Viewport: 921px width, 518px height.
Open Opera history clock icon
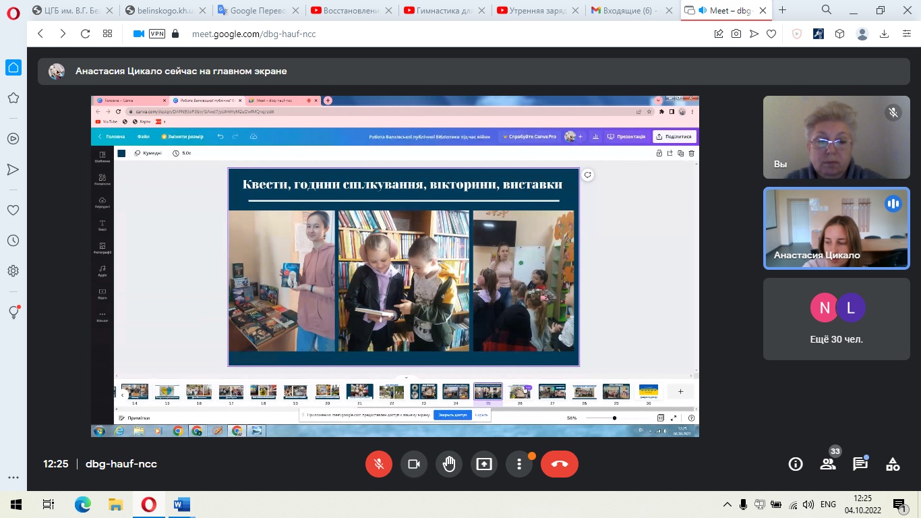13,241
